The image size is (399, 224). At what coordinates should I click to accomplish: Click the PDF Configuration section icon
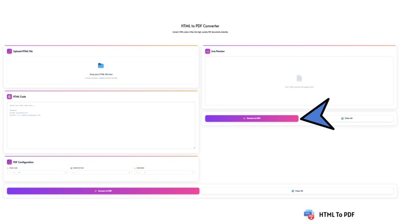pyautogui.click(x=9, y=162)
